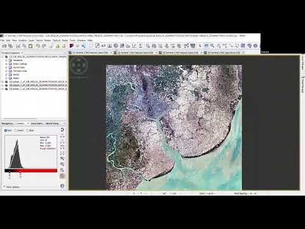Switch to the Uncertainty tab

point(37,123)
